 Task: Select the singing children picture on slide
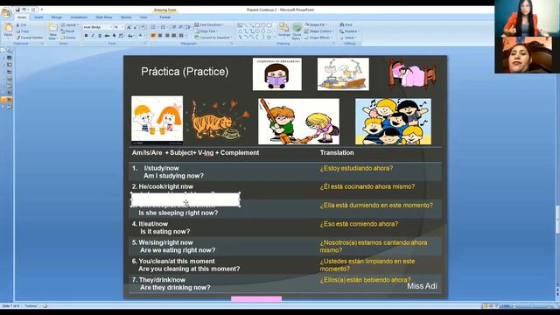pos(393,122)
